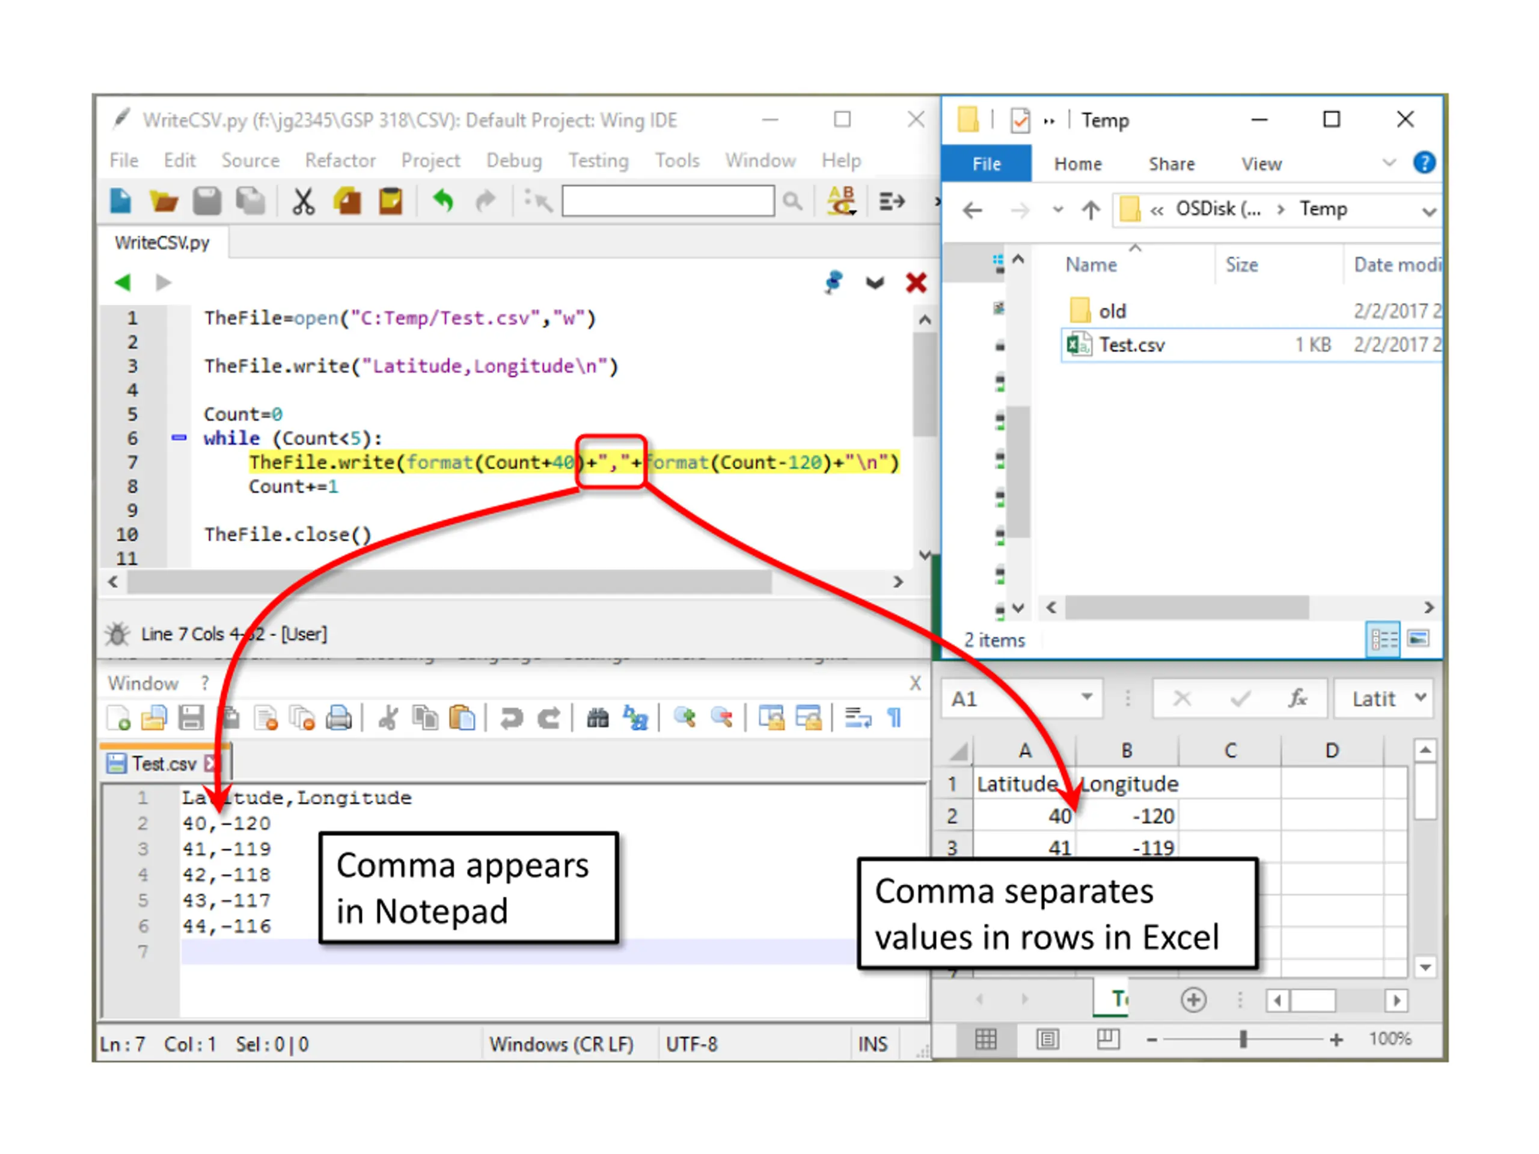Expand Explorer address bar dropdown

point(1428,212)
